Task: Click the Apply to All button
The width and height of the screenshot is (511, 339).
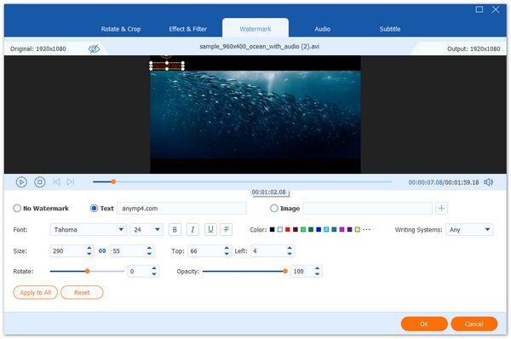Action: [x=36, y=292]
